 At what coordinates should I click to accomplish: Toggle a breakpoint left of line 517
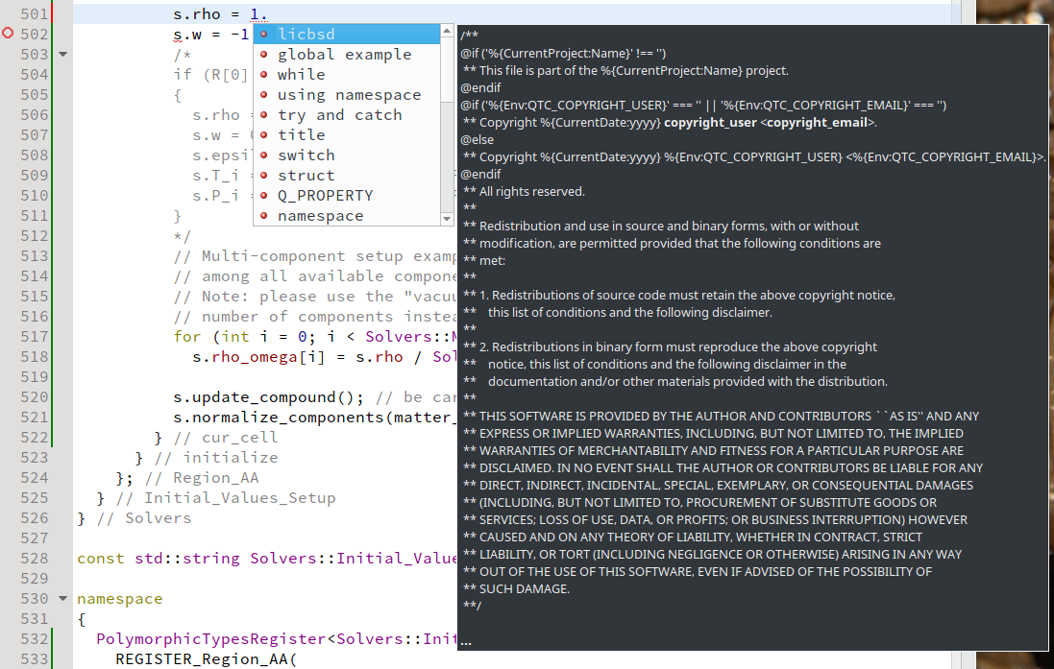pos(9,337)
